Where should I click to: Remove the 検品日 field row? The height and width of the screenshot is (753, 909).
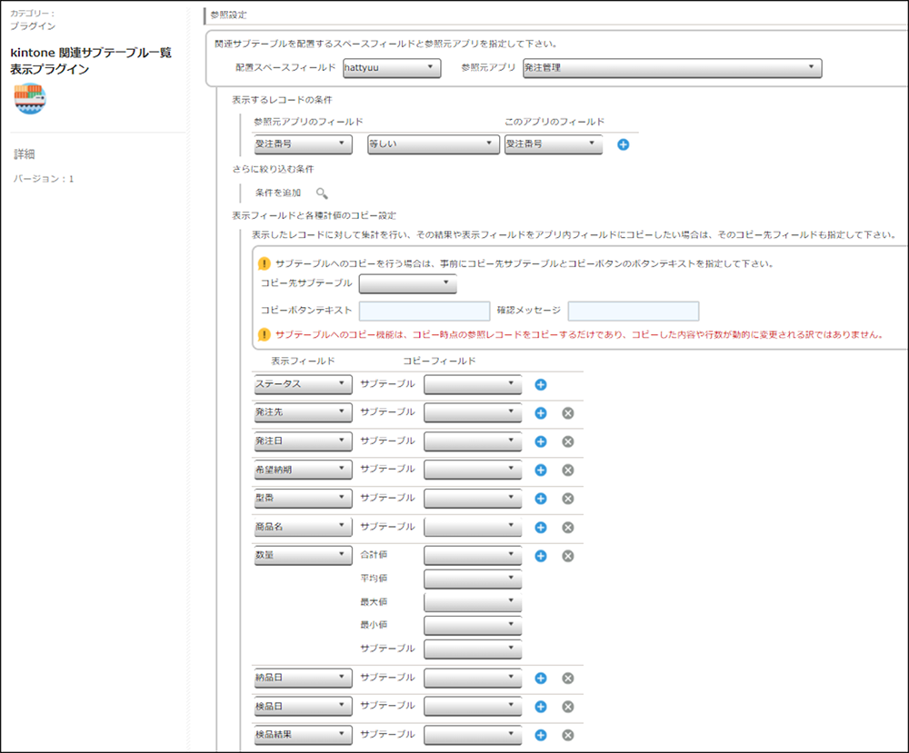pos(568,707)
